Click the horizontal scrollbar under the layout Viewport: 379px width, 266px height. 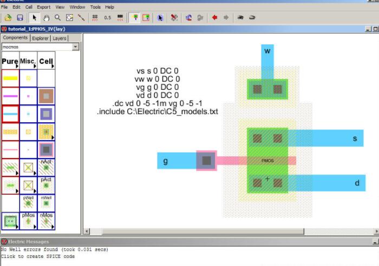[227, 231]
